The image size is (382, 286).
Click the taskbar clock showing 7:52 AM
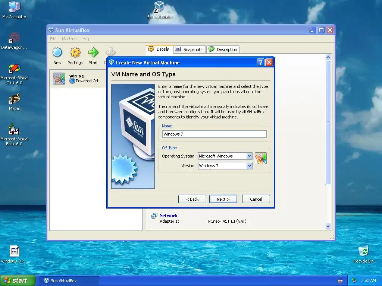(x=368, y=281)
